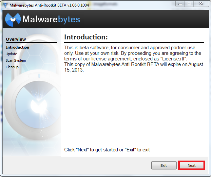
Task: Click the Introduction: heading in the main pane
Action: (86, 37)
